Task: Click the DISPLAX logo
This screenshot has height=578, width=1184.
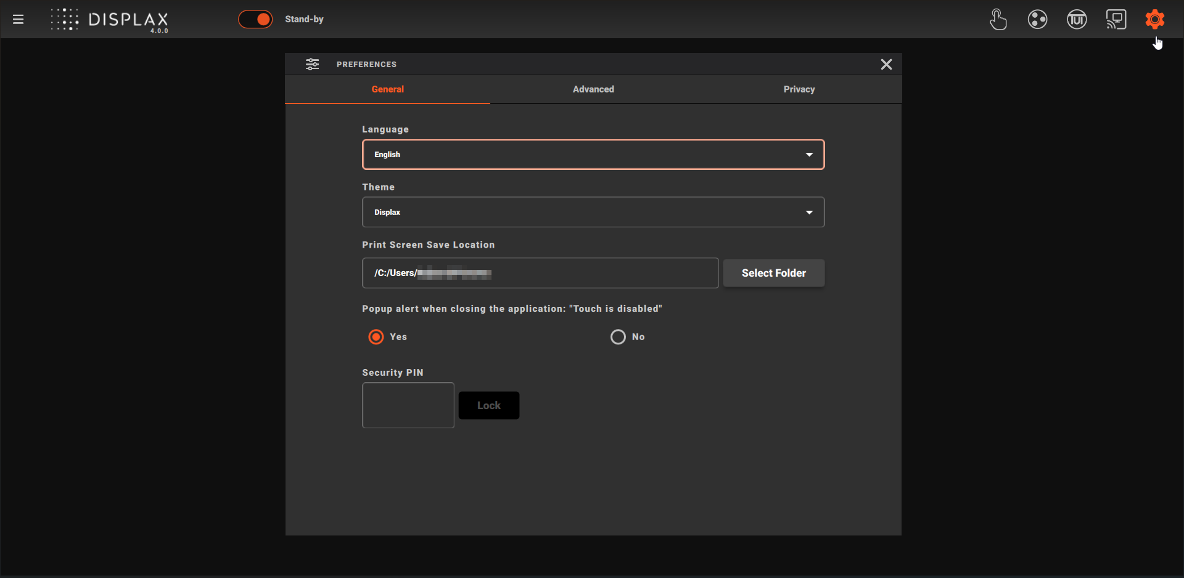Action: [110, 20]
